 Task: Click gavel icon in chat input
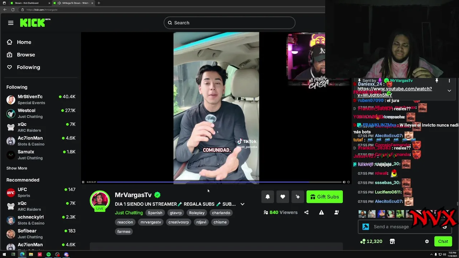(366, 226)
